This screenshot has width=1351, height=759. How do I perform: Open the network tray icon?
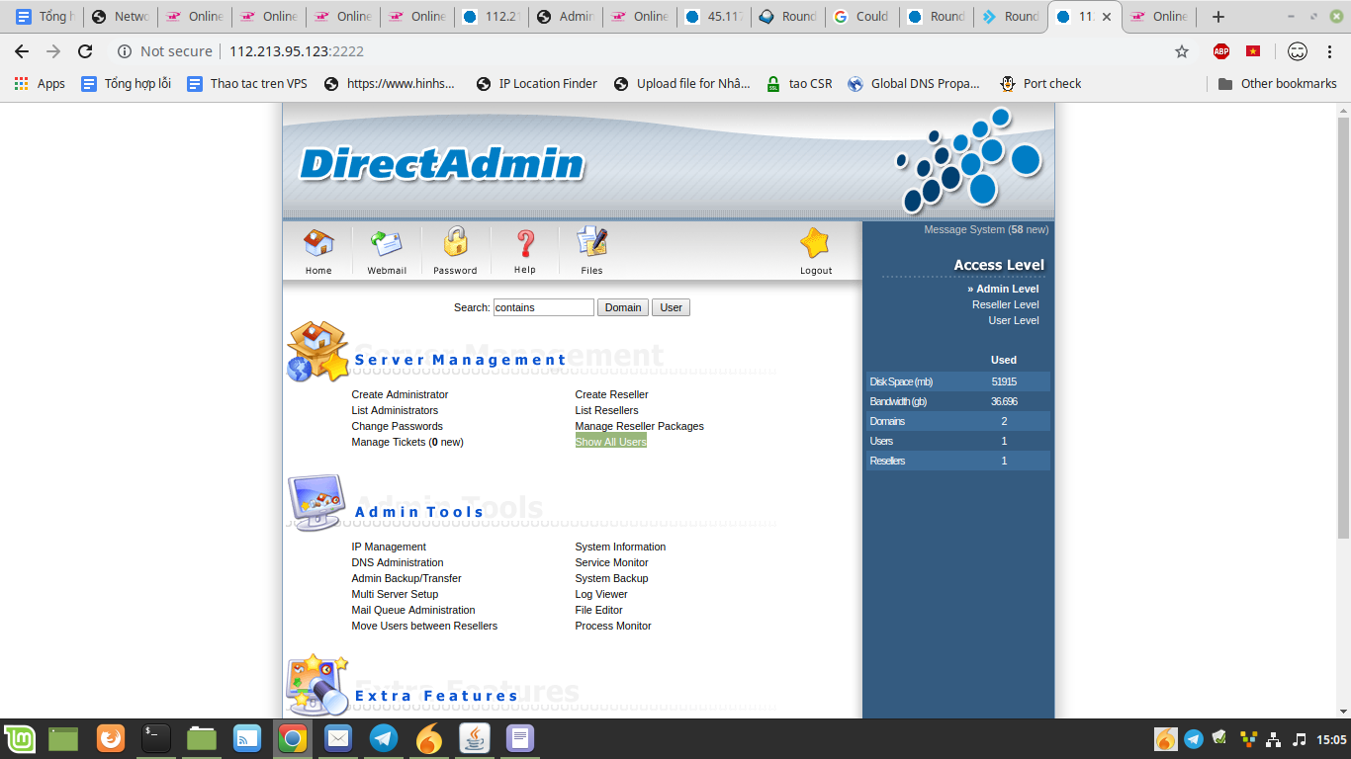point(1274,739)
